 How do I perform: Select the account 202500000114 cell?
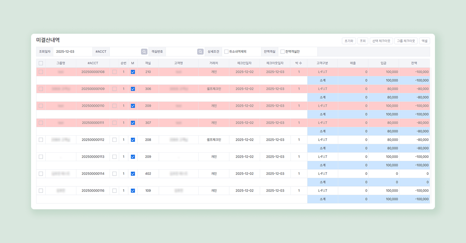pyautogui.click(x=93, y=174)
